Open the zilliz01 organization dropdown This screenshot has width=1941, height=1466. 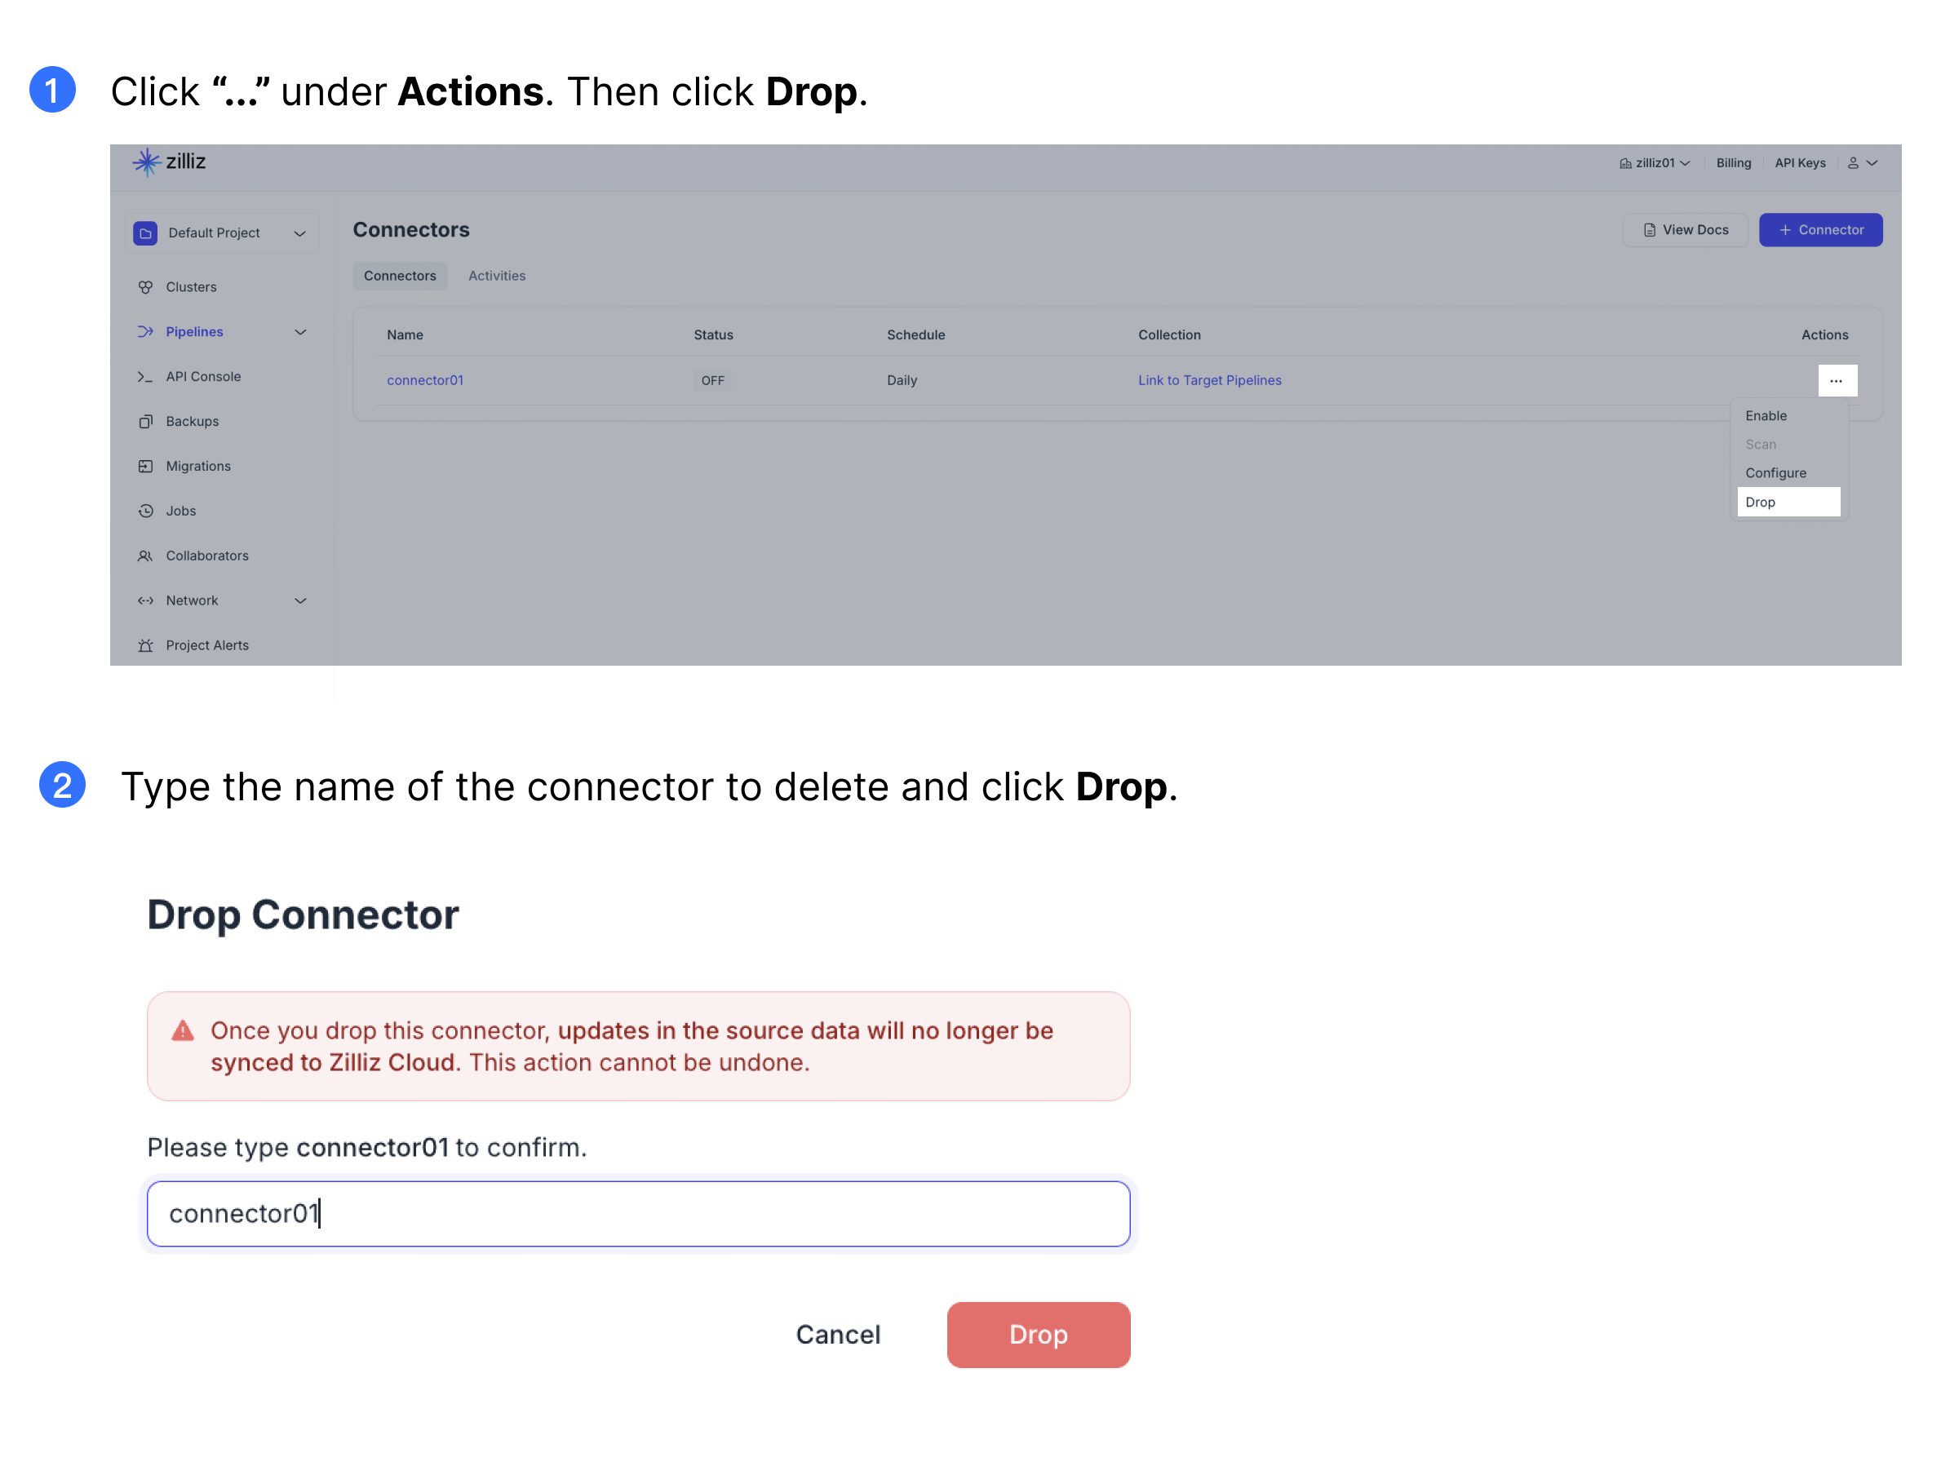tap(1655, 164)
